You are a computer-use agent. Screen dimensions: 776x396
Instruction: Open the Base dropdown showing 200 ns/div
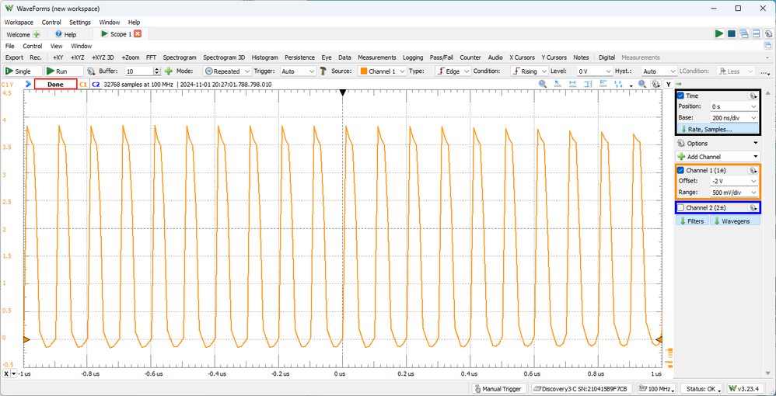(733, 118)
